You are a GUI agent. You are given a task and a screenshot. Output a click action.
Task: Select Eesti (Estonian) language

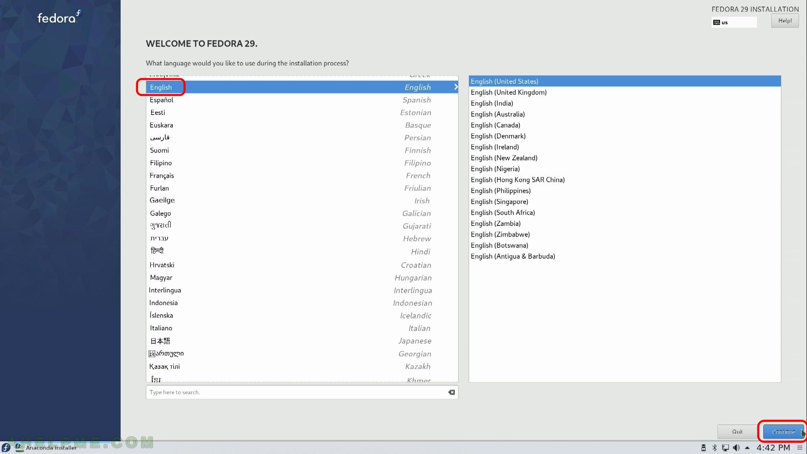[302, 112]
